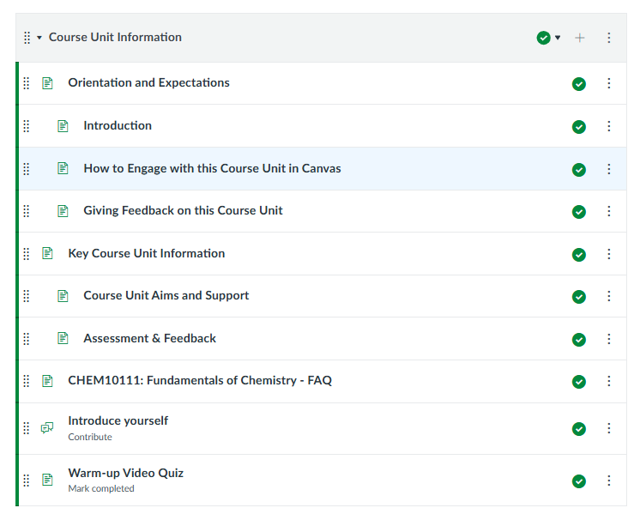This screenshot has width=640, height=520.
Task: Click the discussion icon beside Introduce yourself
Action: click(x=47, y=427)
